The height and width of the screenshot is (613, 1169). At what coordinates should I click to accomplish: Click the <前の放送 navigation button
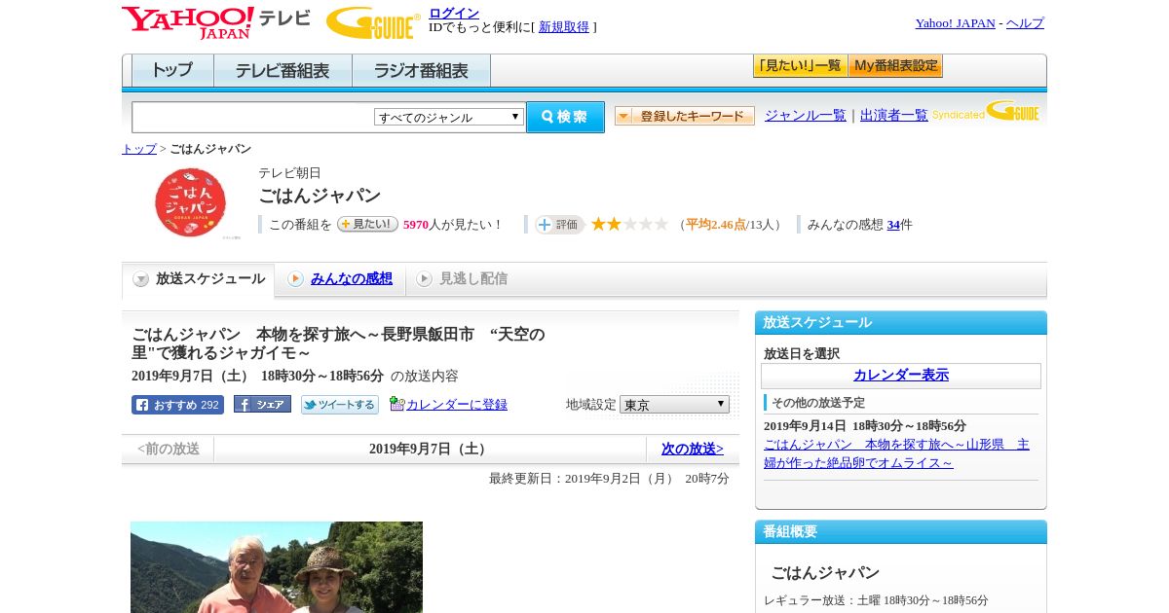click(x=169, y=449)
